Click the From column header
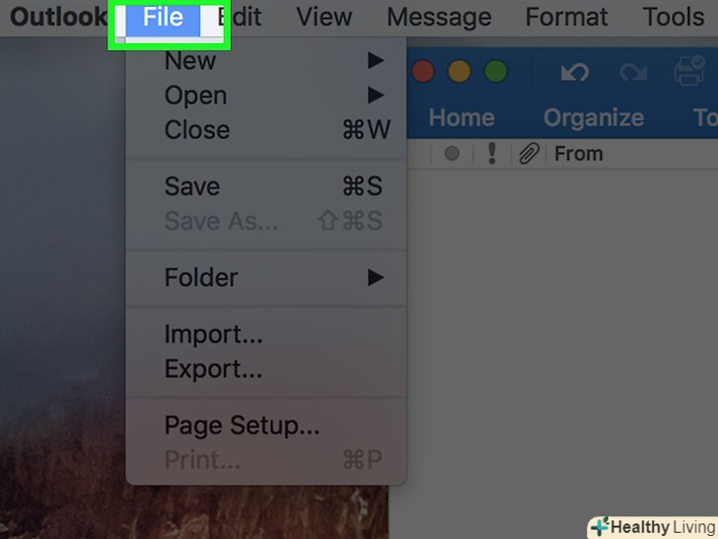The image size is (718, 539). (x=578, y=154)
